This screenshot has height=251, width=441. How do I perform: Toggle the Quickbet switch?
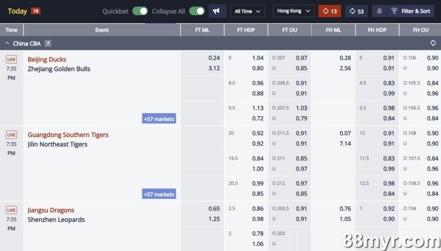click(140, 11)
